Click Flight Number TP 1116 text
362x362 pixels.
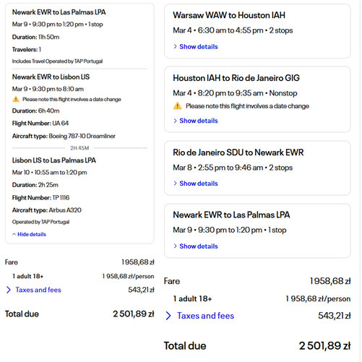click(x=40, y=197)
